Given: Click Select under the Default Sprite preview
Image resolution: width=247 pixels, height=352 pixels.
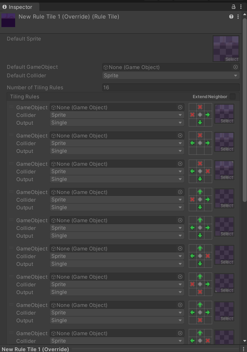Looking at the screenshot, I should [232, 59].
